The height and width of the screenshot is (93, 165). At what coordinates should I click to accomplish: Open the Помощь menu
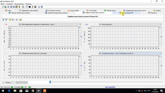click(28, 4)
